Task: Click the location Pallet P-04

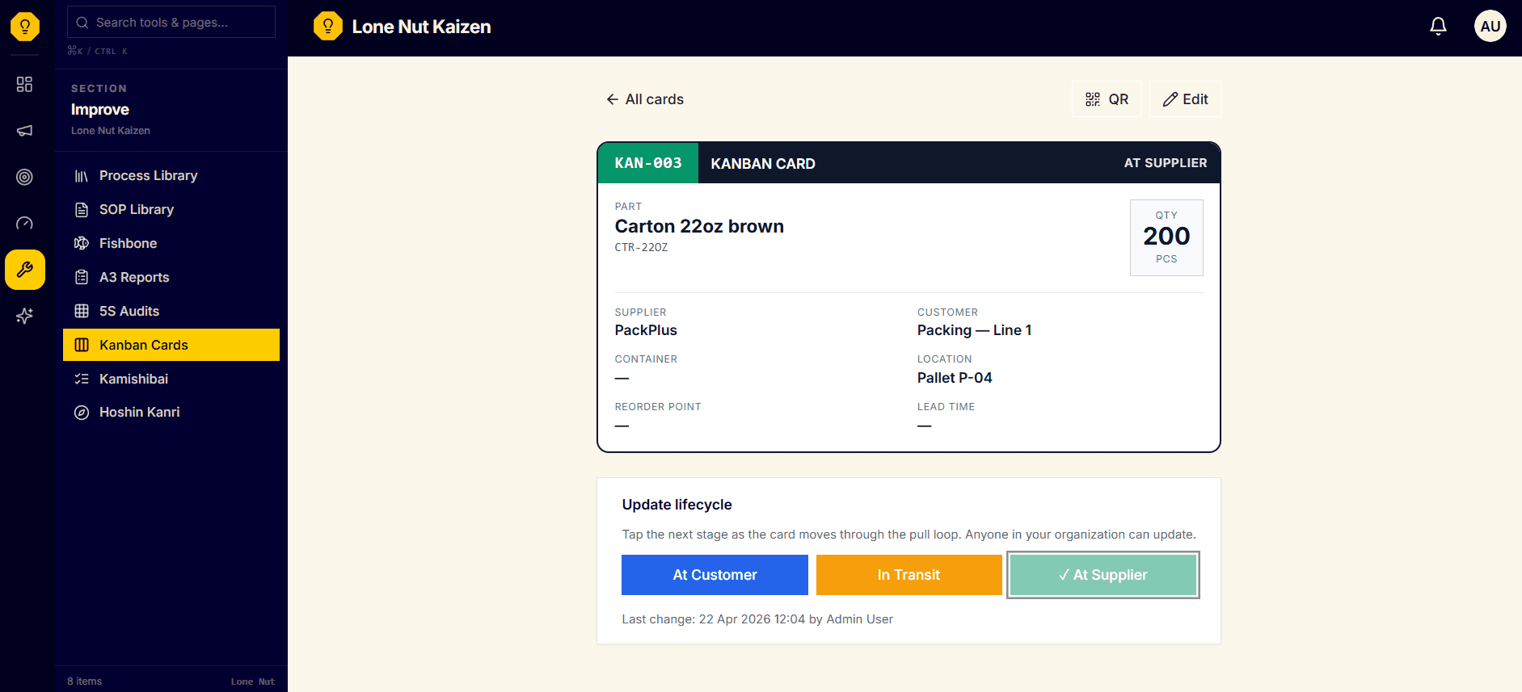Action: pyautogui.click(x=955, y=378)
